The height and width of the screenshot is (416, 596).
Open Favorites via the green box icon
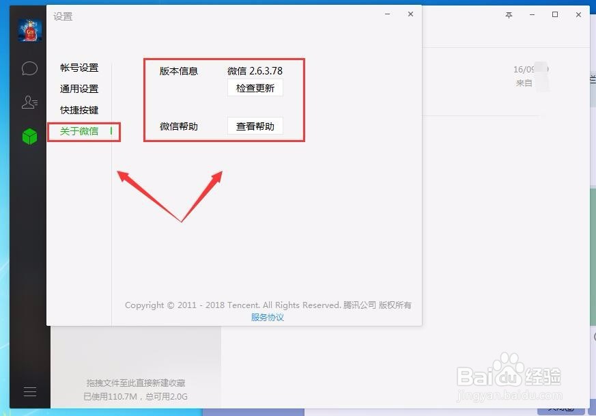(x=29, y=136)
